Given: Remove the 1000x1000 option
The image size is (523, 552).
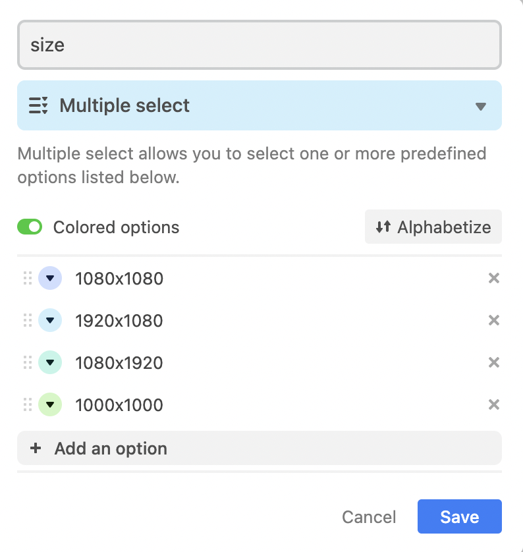Looking at the screenshot, I should pyautogui.click(x=494, y=404).
